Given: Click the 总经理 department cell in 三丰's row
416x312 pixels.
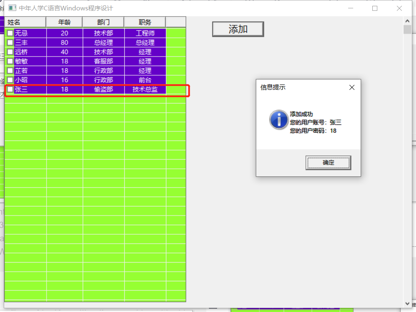Looking at the screenshot, I should click(104, 42).
